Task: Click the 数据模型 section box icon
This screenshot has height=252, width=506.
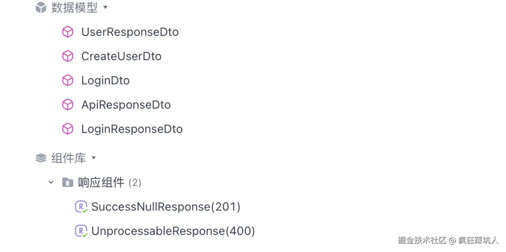Action: pyautogui.click(x=41, y=7)
